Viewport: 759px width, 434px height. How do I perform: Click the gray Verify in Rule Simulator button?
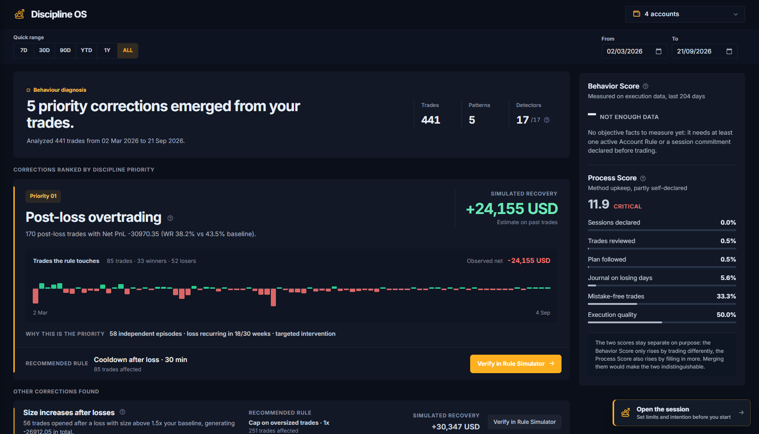(x=525, y=422)
